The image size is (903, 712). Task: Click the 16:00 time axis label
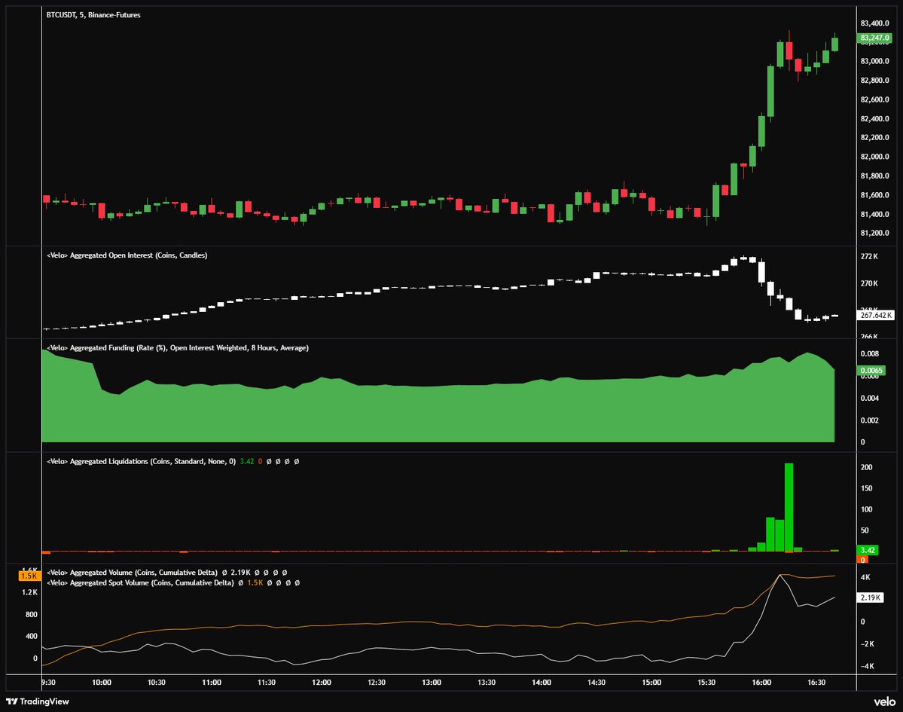point(761,683)
